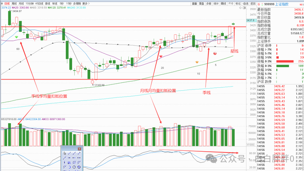
Task: Pick the circle drawing tool
Action: 74,167
